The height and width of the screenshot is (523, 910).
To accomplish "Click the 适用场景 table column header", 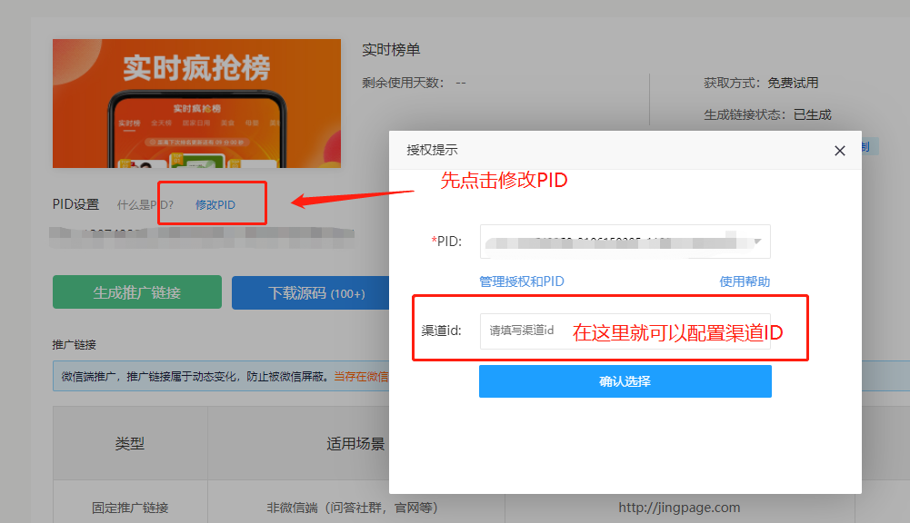I will click(x=355, y=444).
